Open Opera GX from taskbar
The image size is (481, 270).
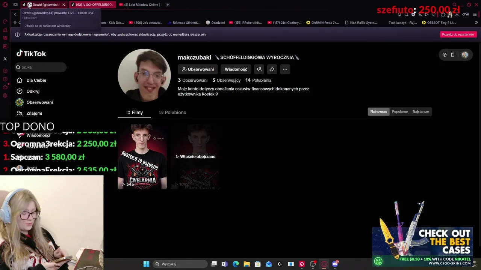point(324,264)
